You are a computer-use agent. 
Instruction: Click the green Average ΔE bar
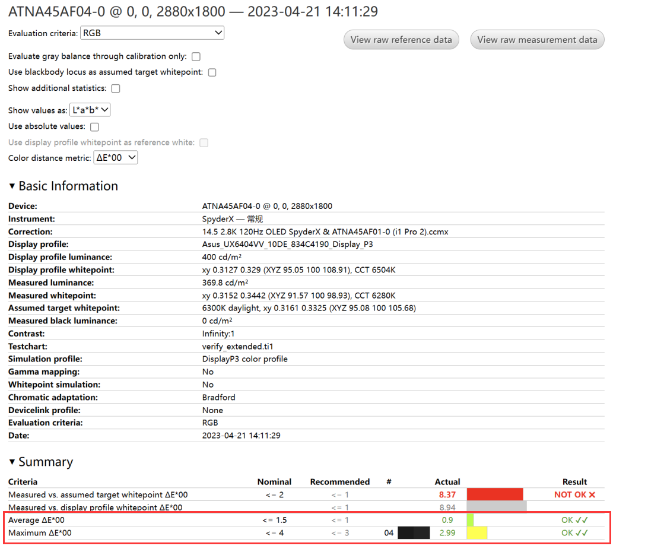tap(470, 520)
